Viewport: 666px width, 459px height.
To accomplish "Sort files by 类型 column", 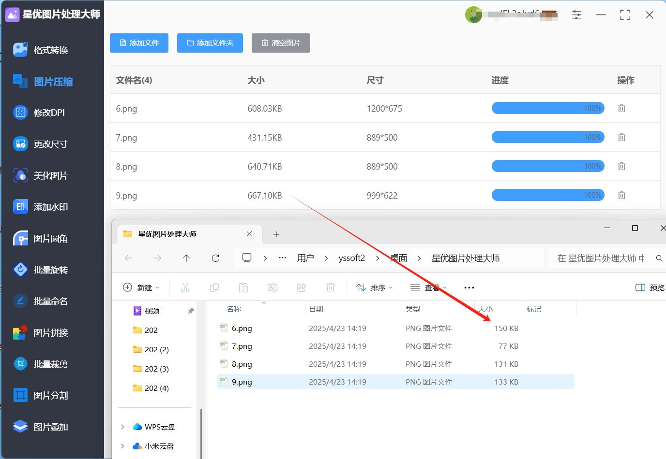I will [413, 309].
